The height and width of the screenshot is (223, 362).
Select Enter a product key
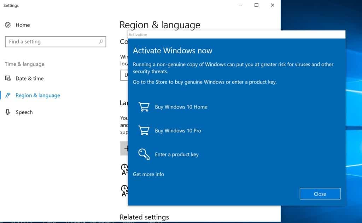point(177,154)
